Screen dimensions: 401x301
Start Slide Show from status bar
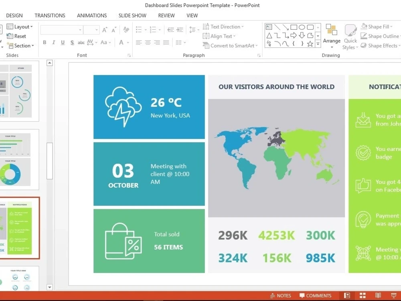[394, 295]
